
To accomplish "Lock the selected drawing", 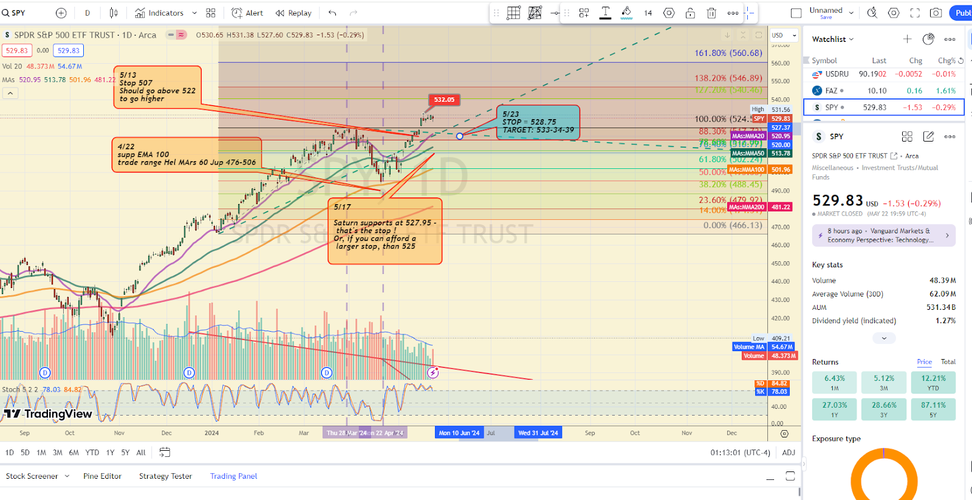I will pyautogui.click(x=690, y=13).
